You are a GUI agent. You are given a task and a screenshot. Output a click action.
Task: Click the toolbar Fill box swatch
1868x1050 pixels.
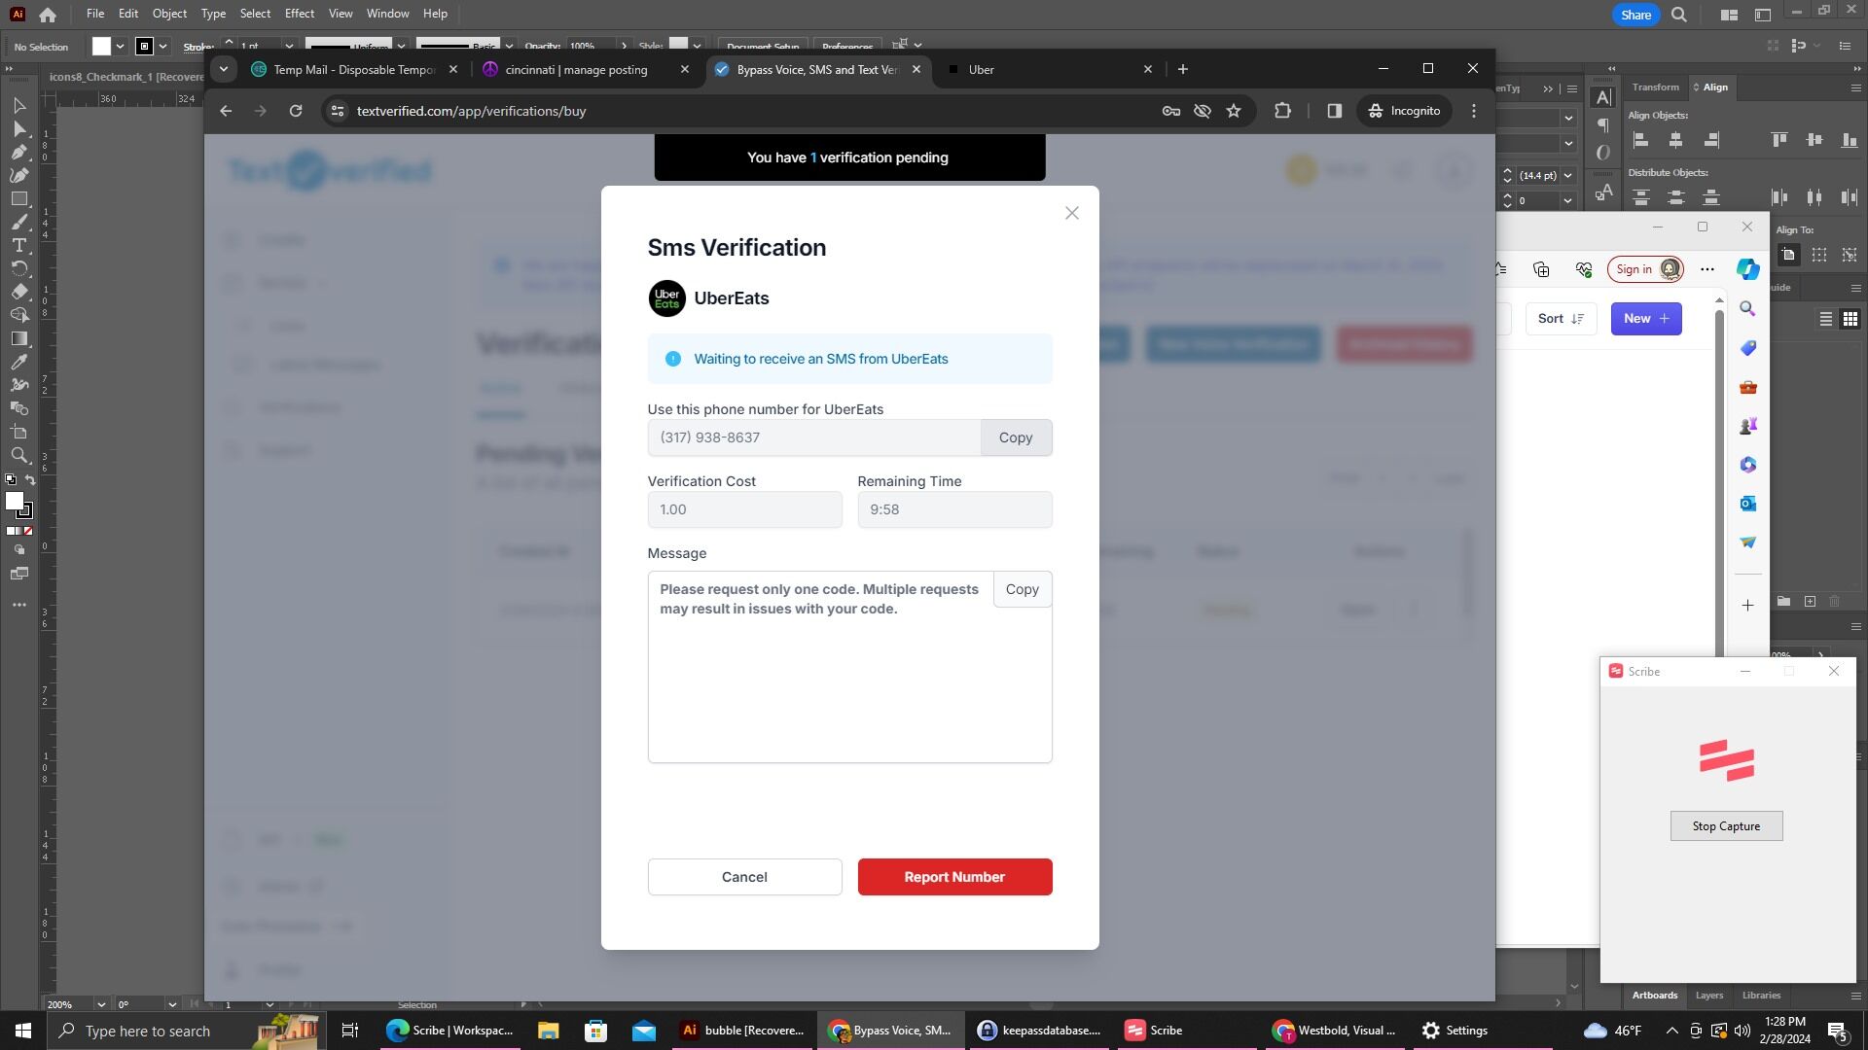tap(14, 501)
